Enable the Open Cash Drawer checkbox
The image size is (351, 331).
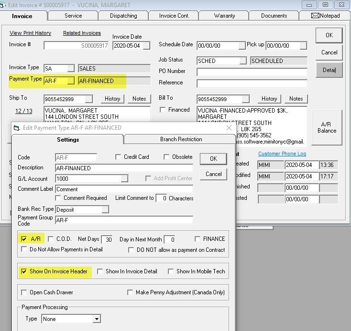pos(24,292)
